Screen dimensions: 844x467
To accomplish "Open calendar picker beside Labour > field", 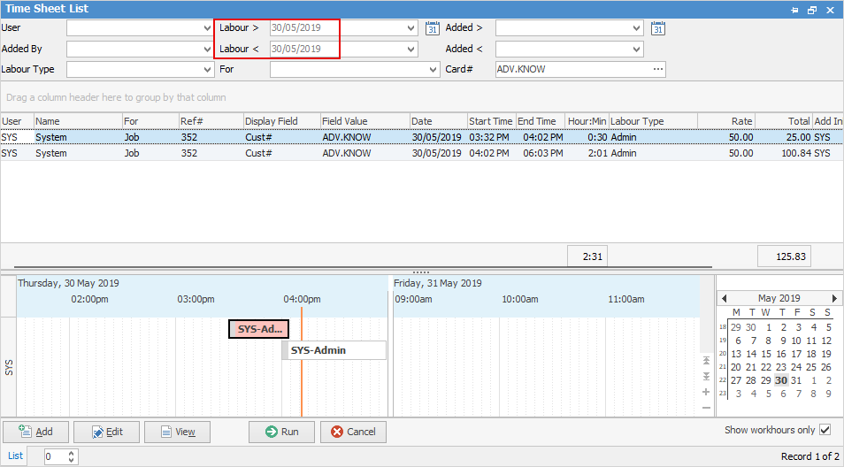I will 433,28.
